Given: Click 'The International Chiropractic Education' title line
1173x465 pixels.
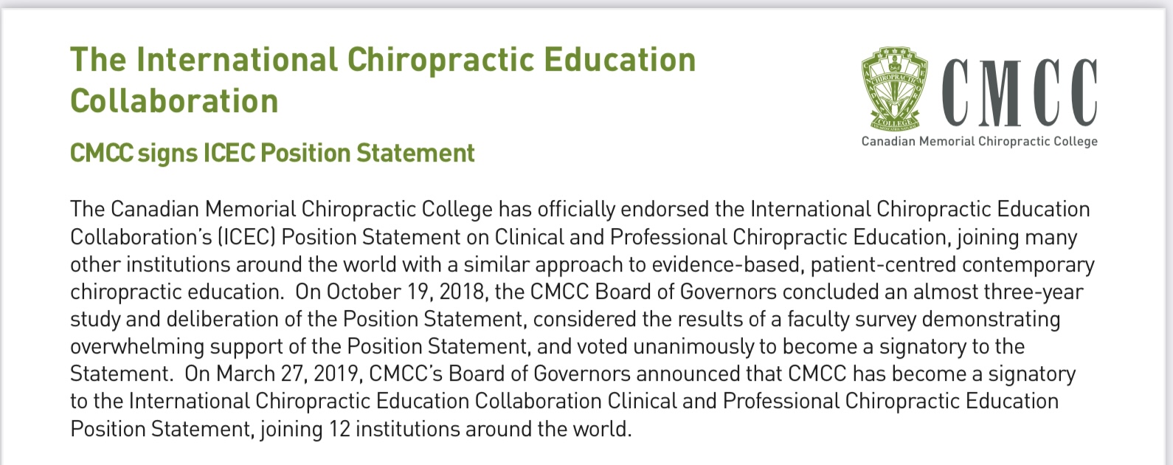Looking at the screenshot, I should (383, 60).
